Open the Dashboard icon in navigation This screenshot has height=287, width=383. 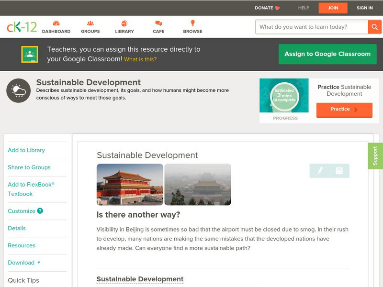pyautogui.click(x=57, y=23)
